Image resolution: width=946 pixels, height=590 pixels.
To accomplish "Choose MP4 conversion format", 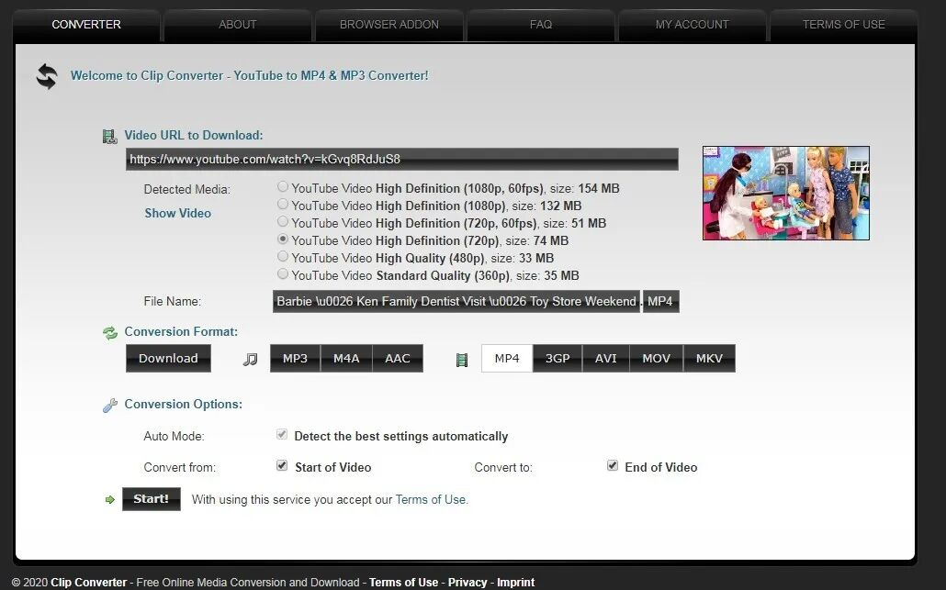I will point(507,359).
